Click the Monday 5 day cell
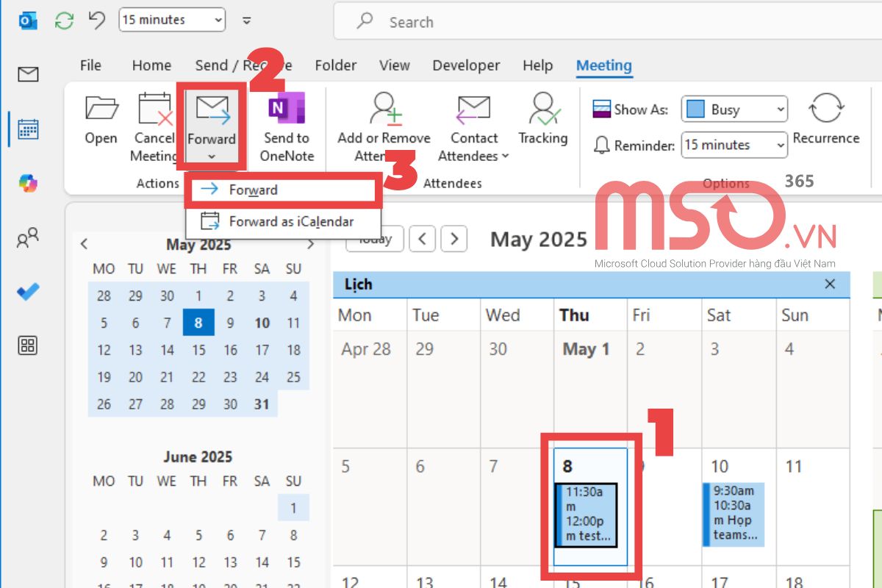The height and width of the screenshot is (588, 882). 370,507
